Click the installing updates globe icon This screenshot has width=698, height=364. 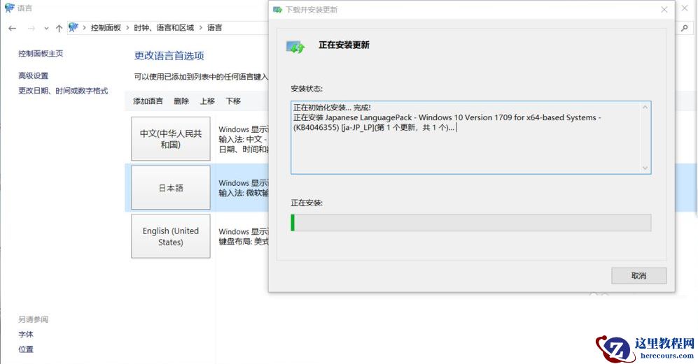click(x=295, y=46)
